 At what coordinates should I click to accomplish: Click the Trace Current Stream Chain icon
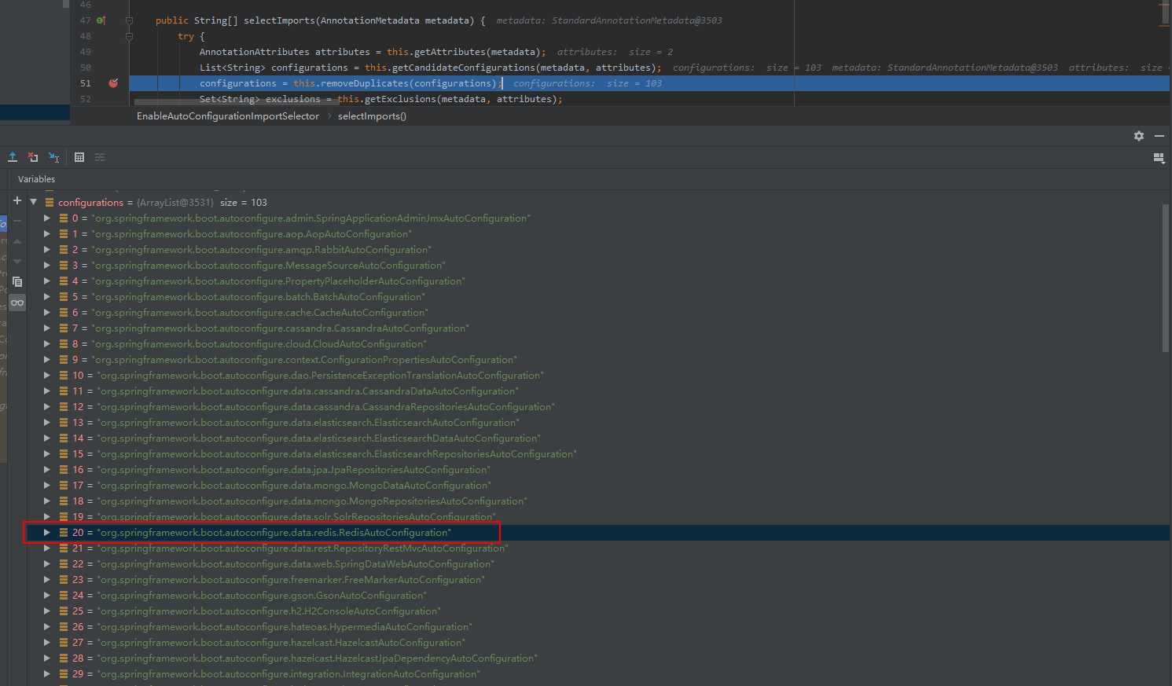point(100,157)
